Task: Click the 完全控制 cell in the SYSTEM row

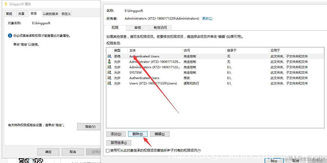Action: [190, 72]
